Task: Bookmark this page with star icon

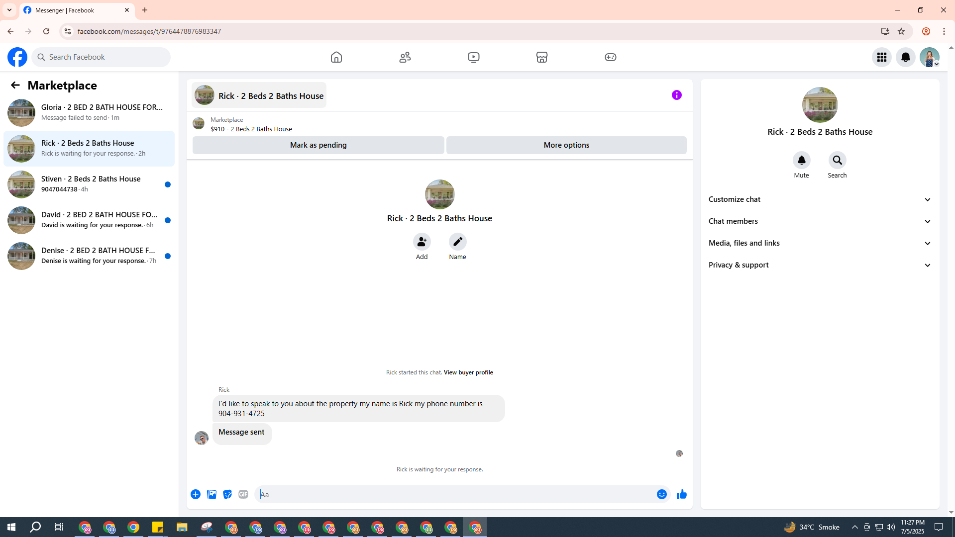Action: pos(901,31)
